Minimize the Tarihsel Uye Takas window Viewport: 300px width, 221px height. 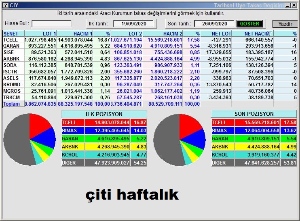[287, 5]
